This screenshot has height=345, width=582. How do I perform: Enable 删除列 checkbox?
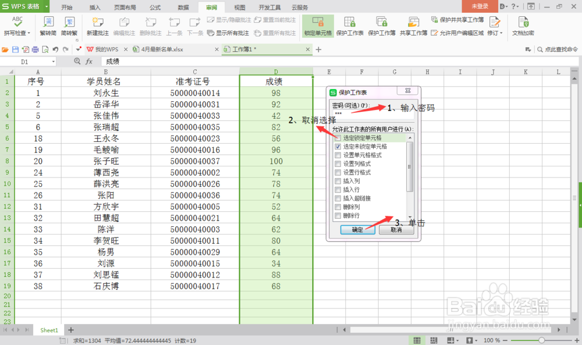pos(338,207)
